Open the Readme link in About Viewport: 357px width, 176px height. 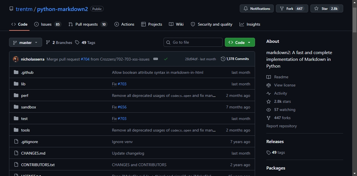point(277,77)
